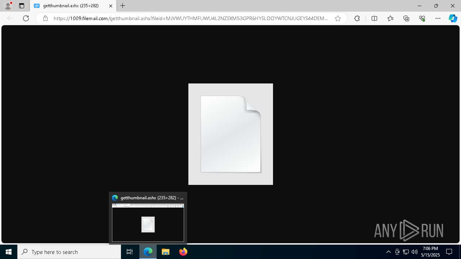Open the Edge profile icon

[x=8, y=6]
